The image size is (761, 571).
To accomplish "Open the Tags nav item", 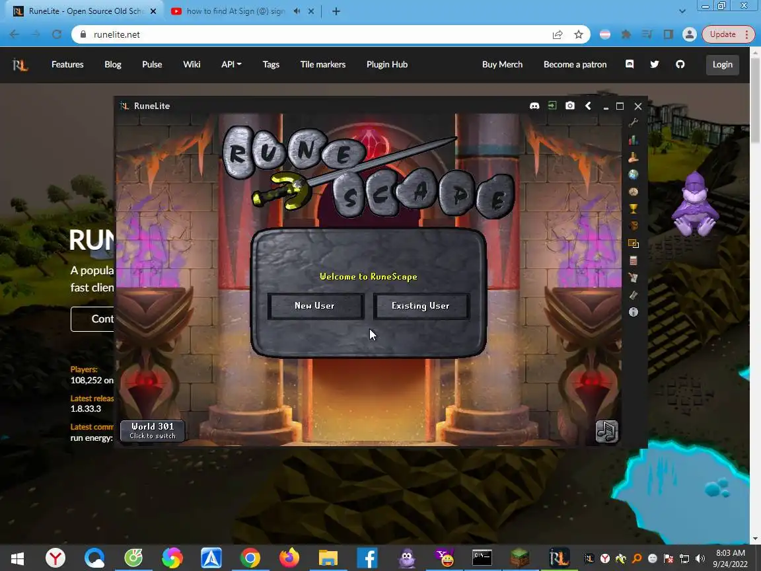I will click(x=271, y=65).
